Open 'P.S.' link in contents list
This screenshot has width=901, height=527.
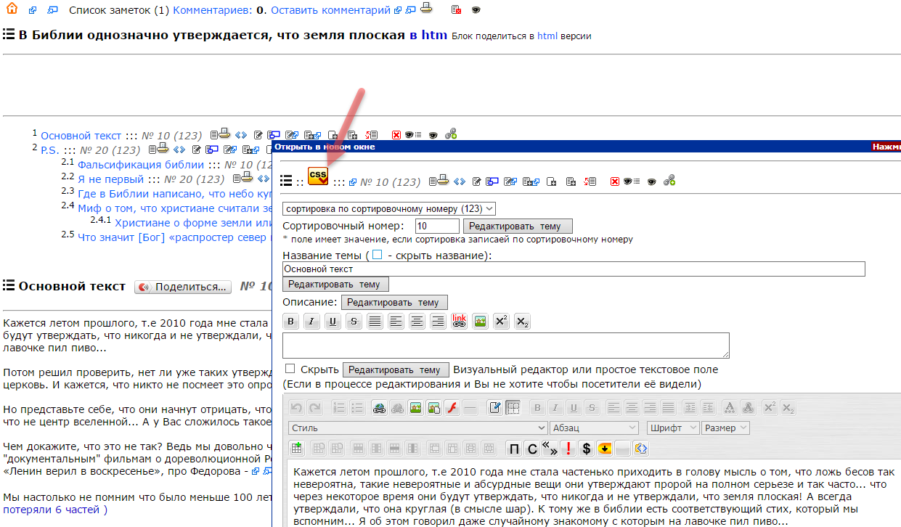coord(50,150)
